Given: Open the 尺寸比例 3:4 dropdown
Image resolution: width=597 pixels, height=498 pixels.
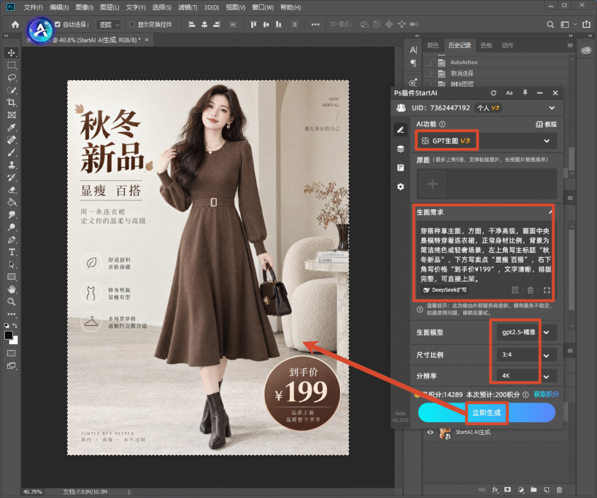Looking at the screenshot, I should pos(527,355).
